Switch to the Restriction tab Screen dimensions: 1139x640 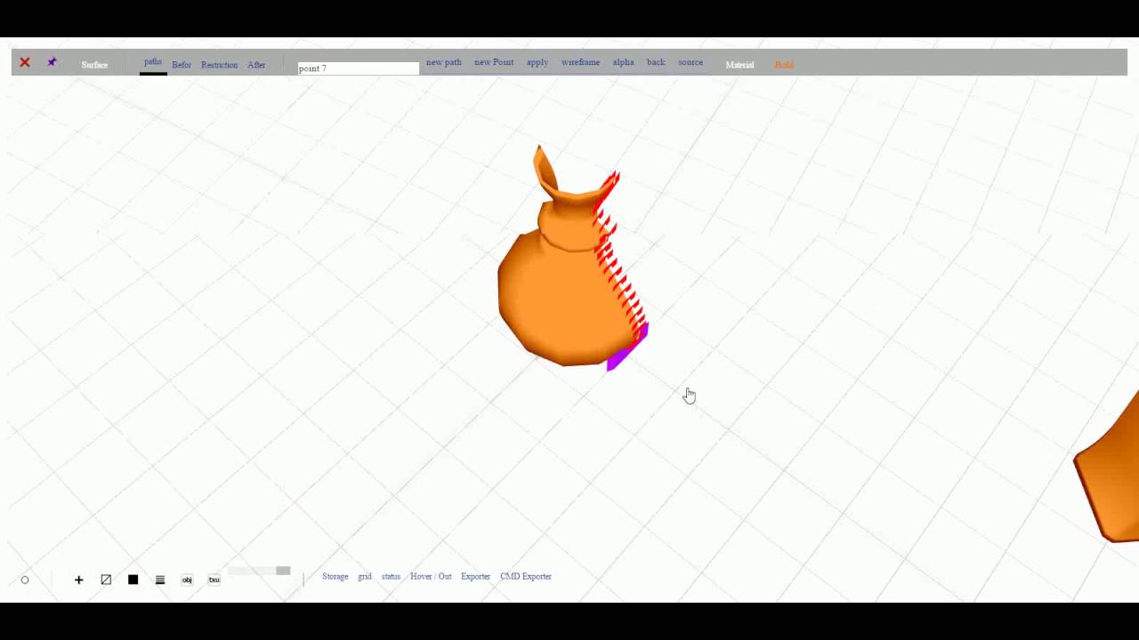(219, 65)
